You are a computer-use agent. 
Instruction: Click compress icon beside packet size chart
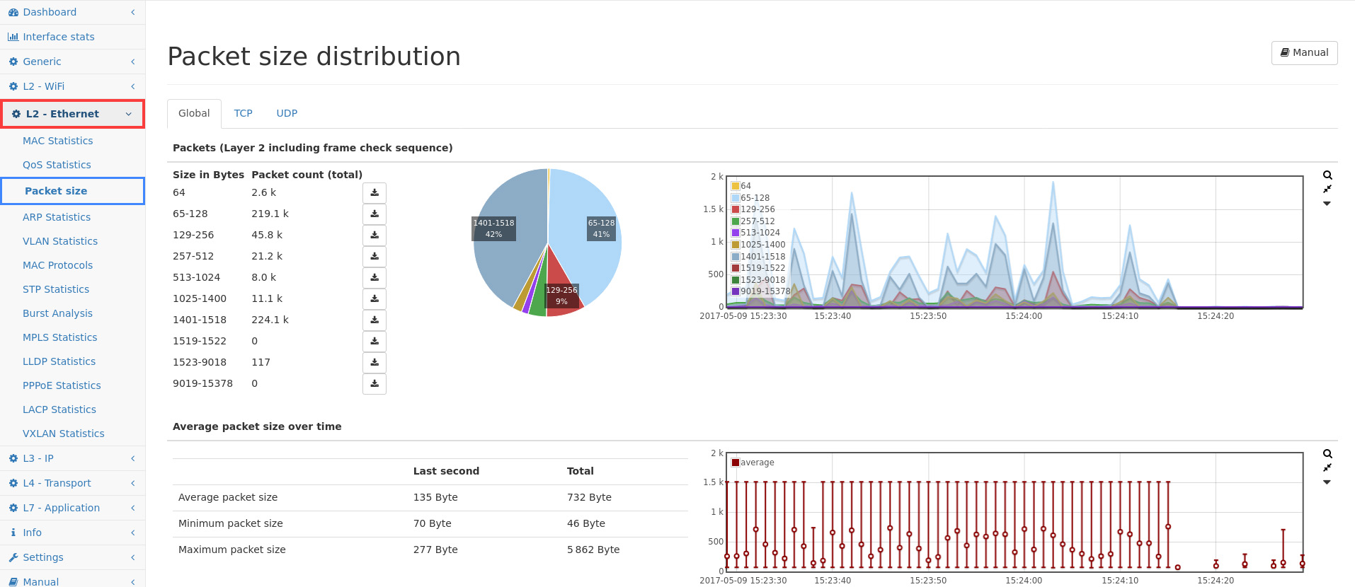pyautogui.click(x=1327, y=190)
